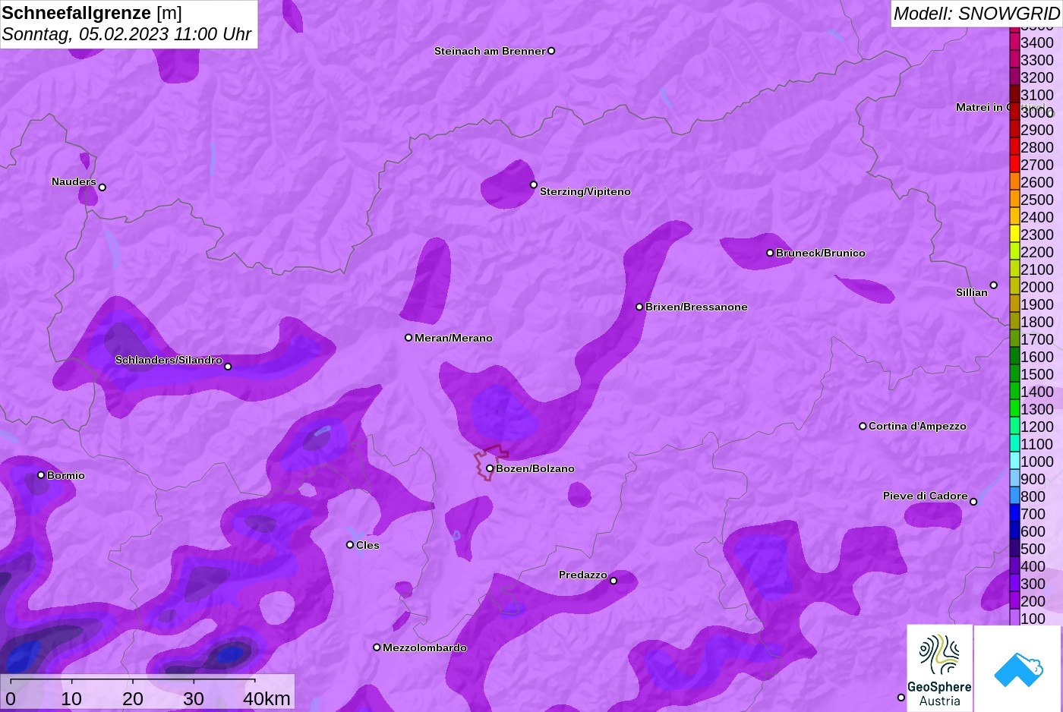This screenshot has width=1063, height=712.
Task: Select the green legend swatch for 1500 m
Action: (1014, 374)
